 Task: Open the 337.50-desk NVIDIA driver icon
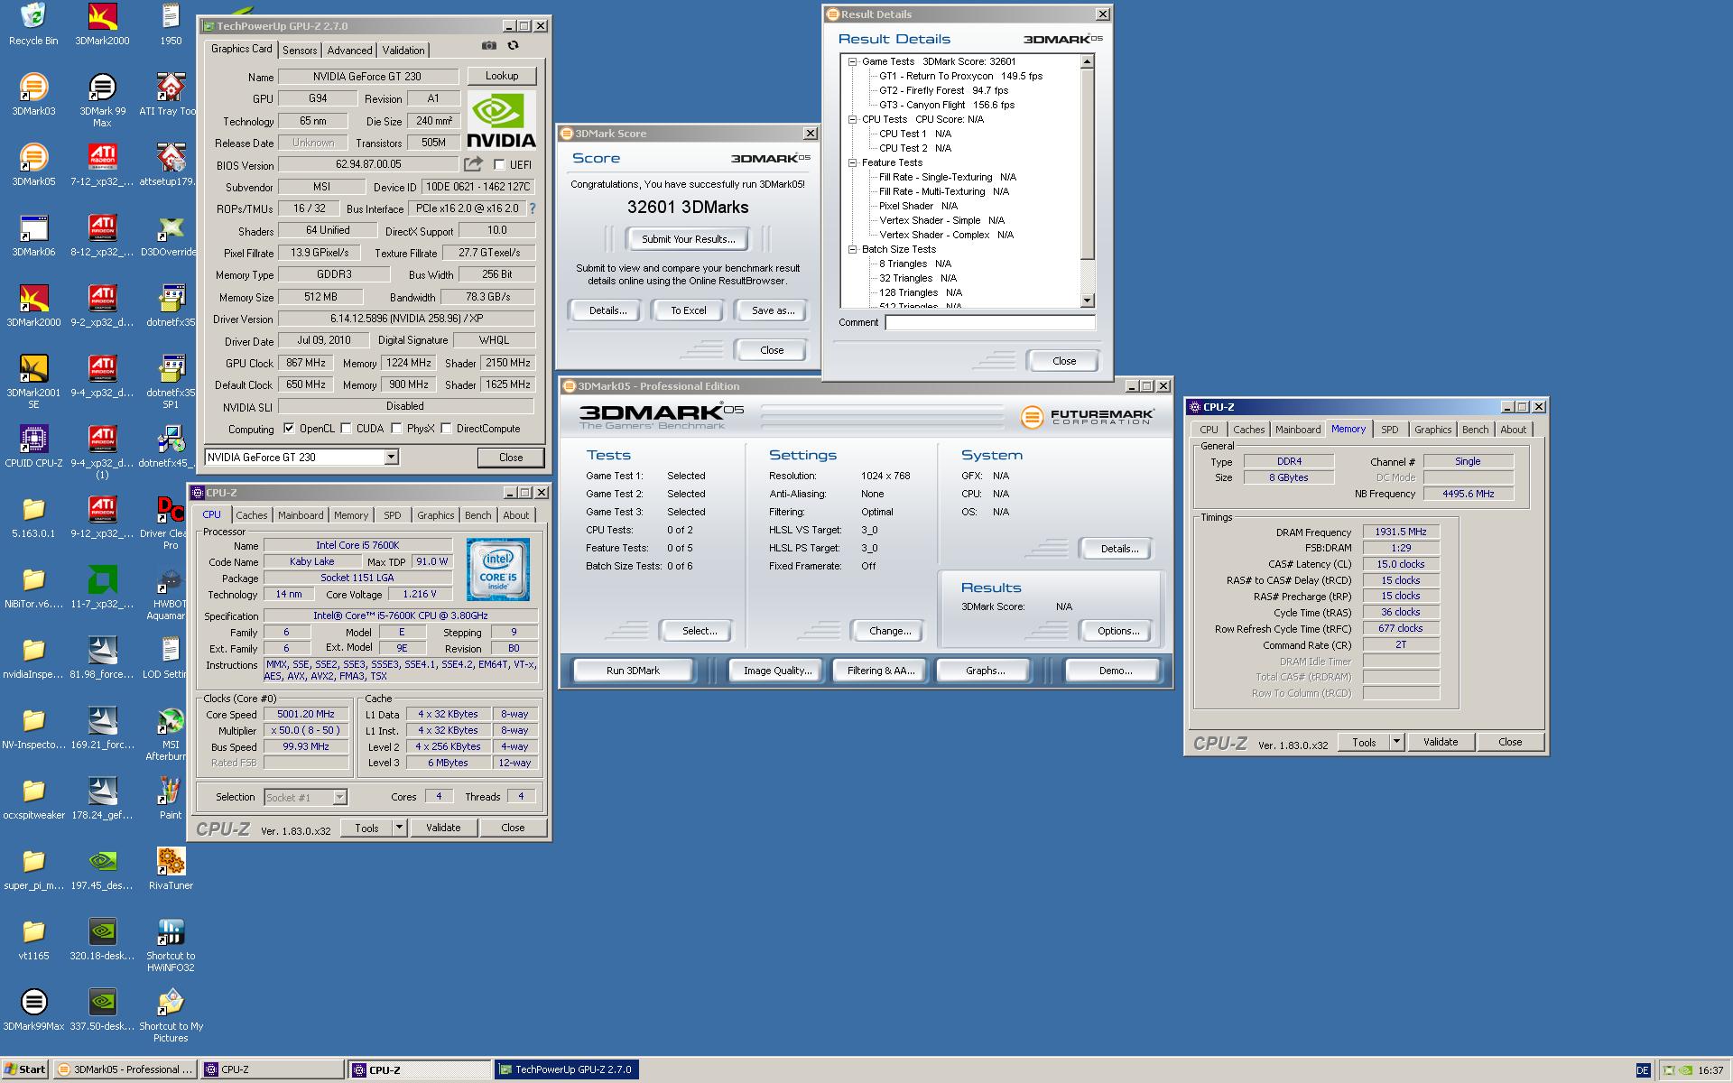tap(102, 1009)
